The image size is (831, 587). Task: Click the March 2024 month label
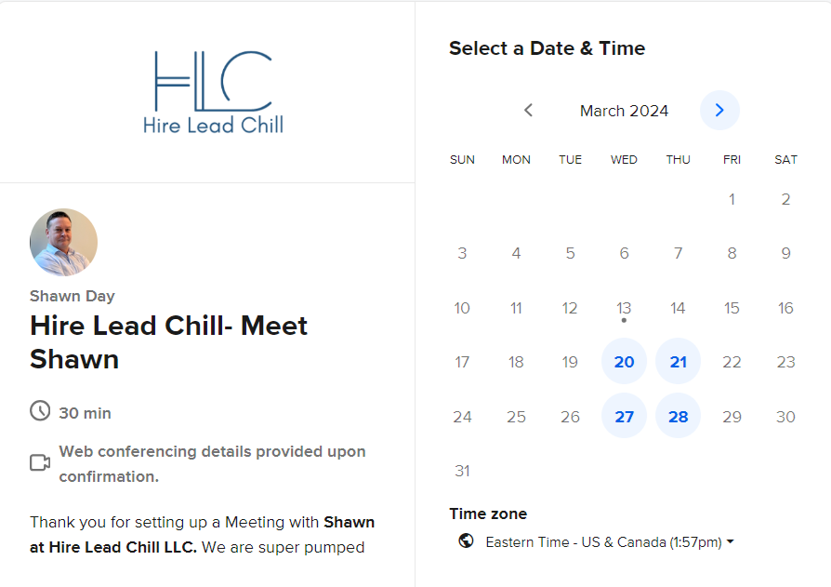click(624, 111)
